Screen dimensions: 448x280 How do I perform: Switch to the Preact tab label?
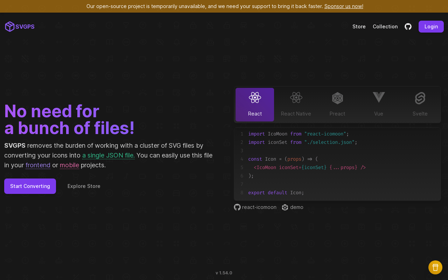pyautogui.click(x=337, y=114)
